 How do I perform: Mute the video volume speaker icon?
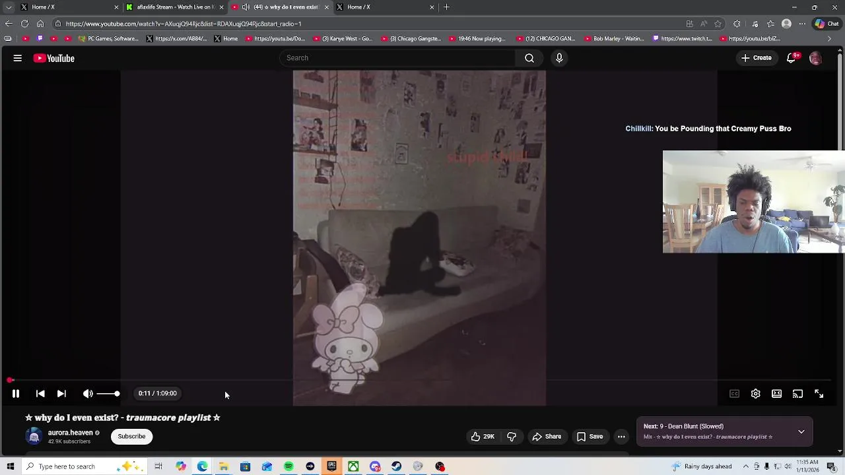tap(88, 394)
